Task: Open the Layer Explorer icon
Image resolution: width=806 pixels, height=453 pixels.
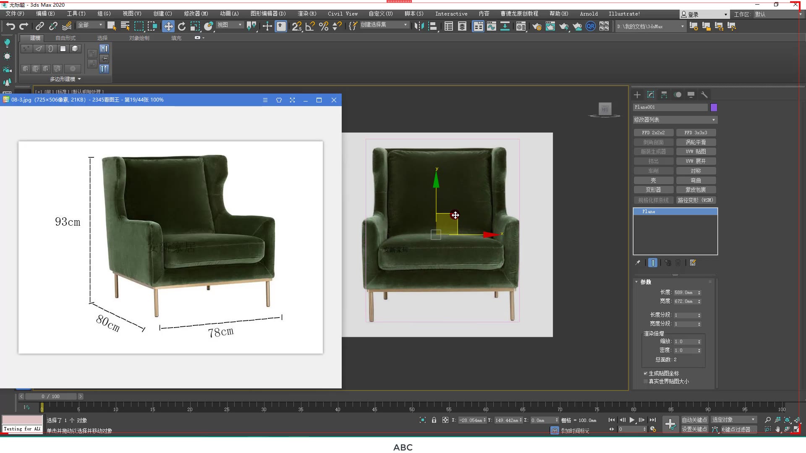Action: point(462,26)
